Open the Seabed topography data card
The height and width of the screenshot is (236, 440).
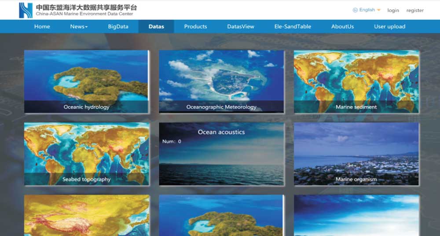point(86,154)
